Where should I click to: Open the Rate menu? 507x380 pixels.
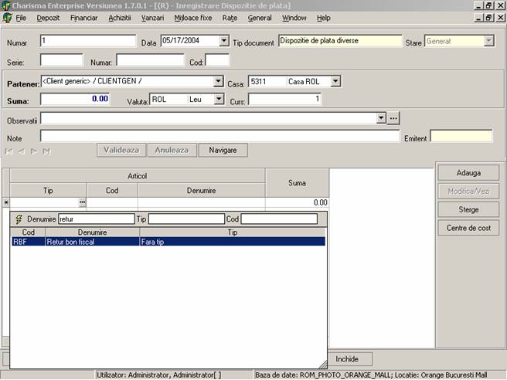(230, 18)
